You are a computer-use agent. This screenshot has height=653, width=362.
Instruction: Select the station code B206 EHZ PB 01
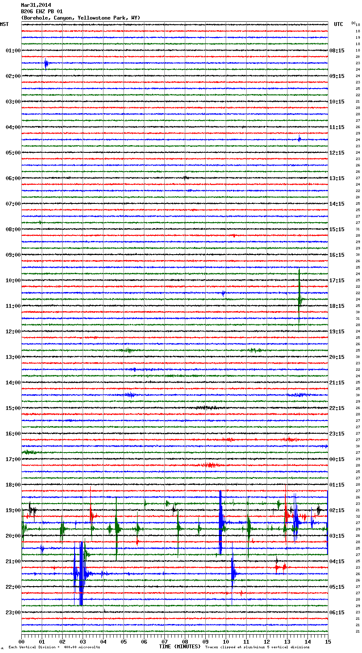coord(42,11)
